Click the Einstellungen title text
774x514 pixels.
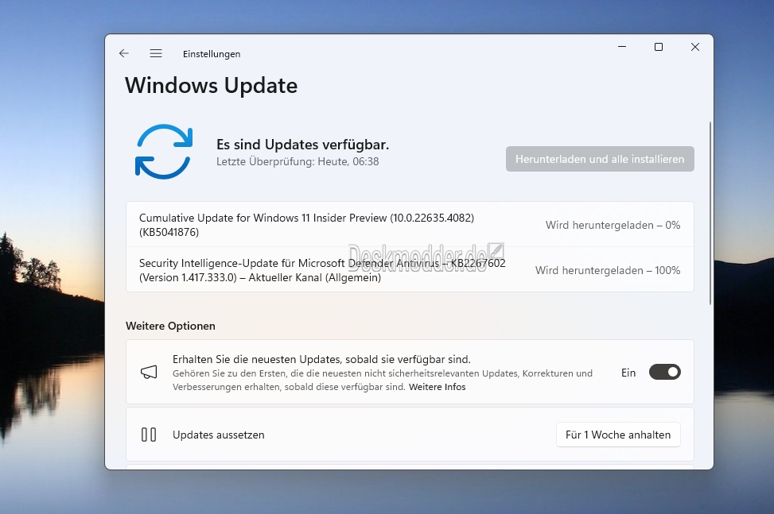pos(212,54)
